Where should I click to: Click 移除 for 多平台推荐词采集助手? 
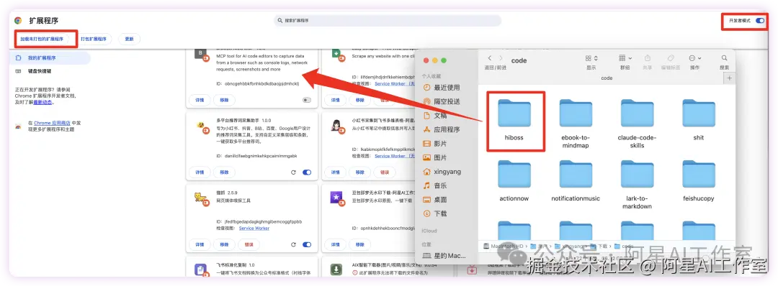tap(224, 172)
